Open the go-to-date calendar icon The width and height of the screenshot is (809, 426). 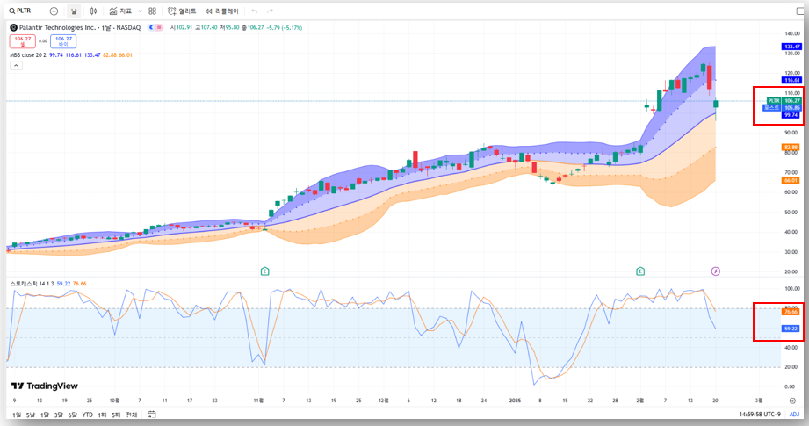pos(151,414)
